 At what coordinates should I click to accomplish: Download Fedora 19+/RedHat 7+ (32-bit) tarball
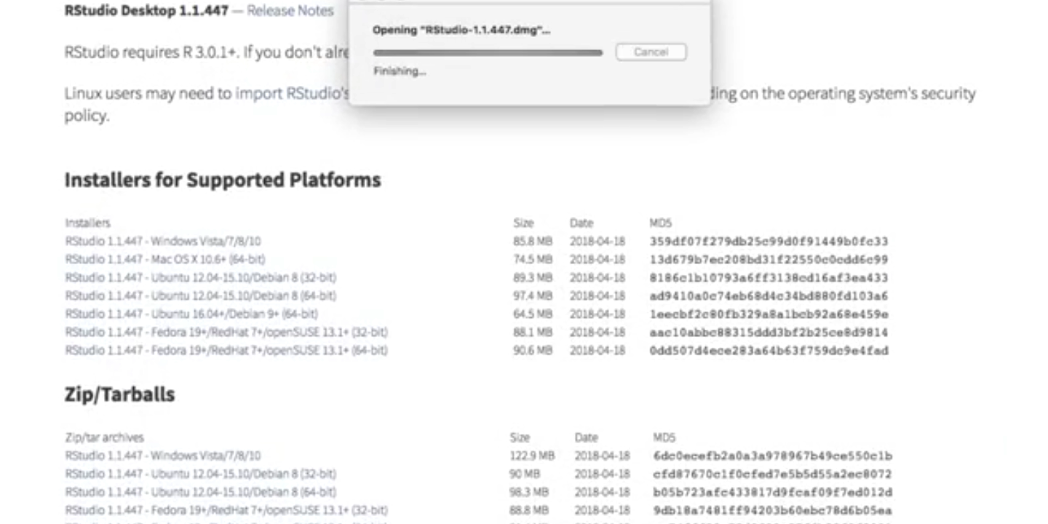click(226, 510)
